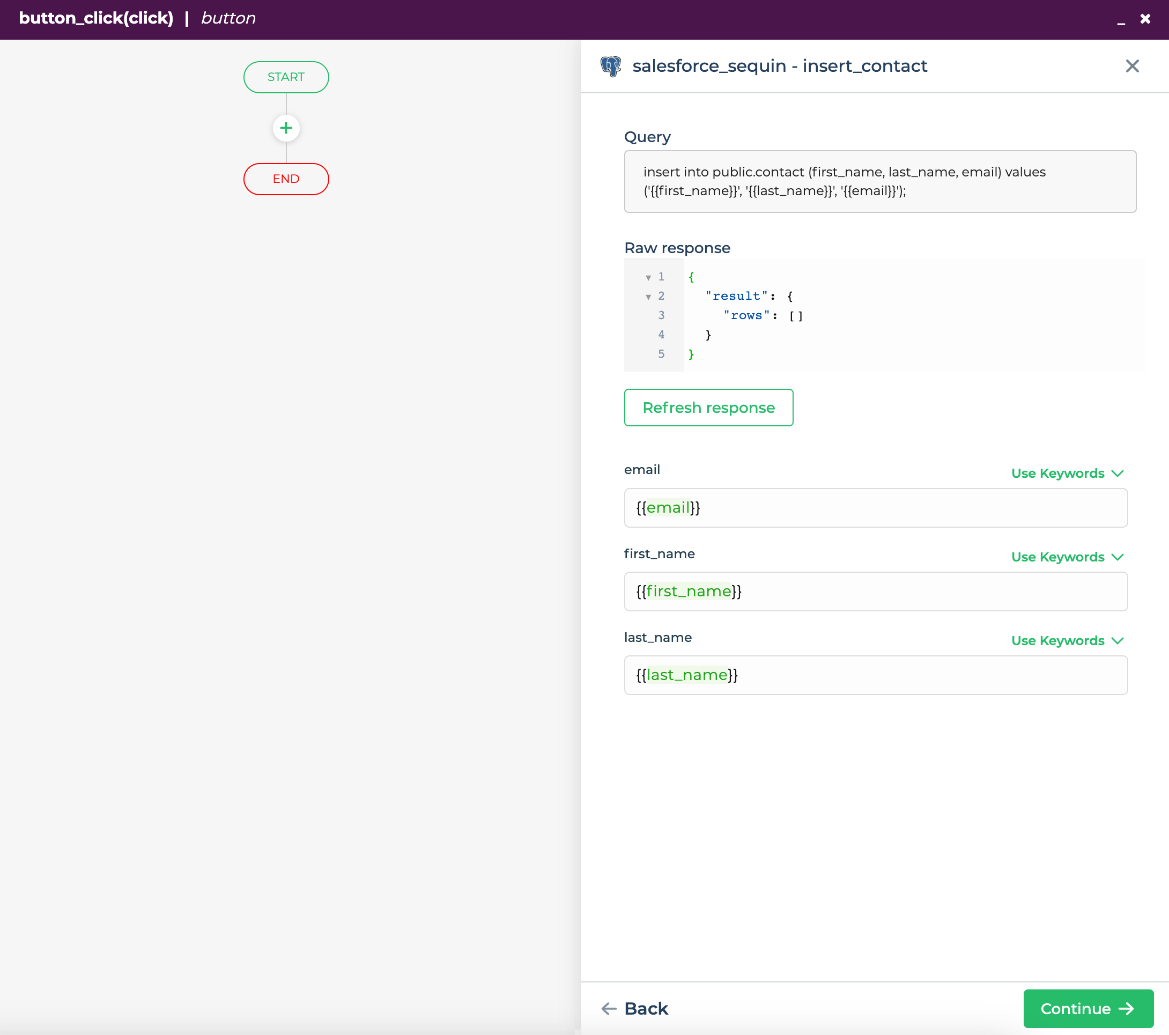The image size is (1169, 1035).
Task: Open the Use Keywords dropdown for email
Action: (1066, 473)
